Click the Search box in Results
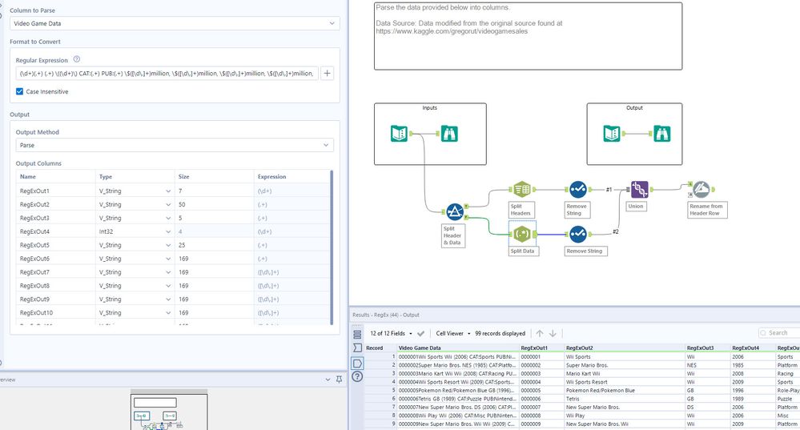 click(x=781, y=333)
